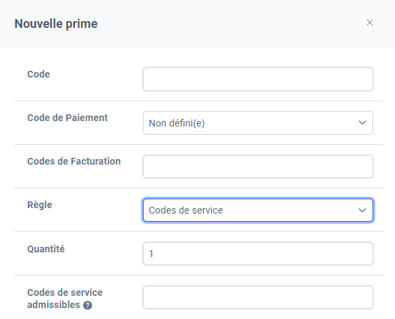395x319 pixels.
Task: Click the Codes de service selected value
Action: click(x=186, y=210)
